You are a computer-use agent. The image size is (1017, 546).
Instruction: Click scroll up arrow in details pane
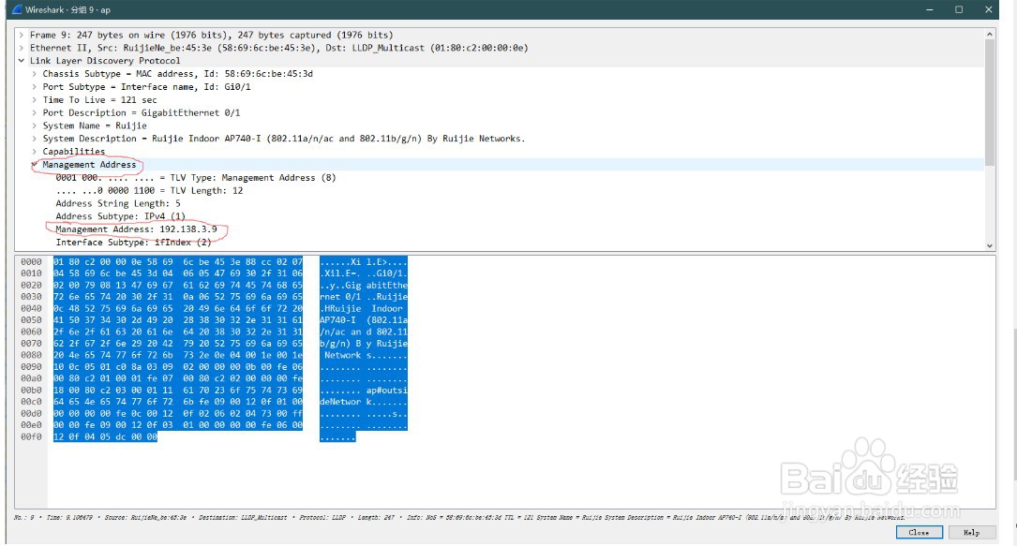pyautogui.click(x=990, y=35)
